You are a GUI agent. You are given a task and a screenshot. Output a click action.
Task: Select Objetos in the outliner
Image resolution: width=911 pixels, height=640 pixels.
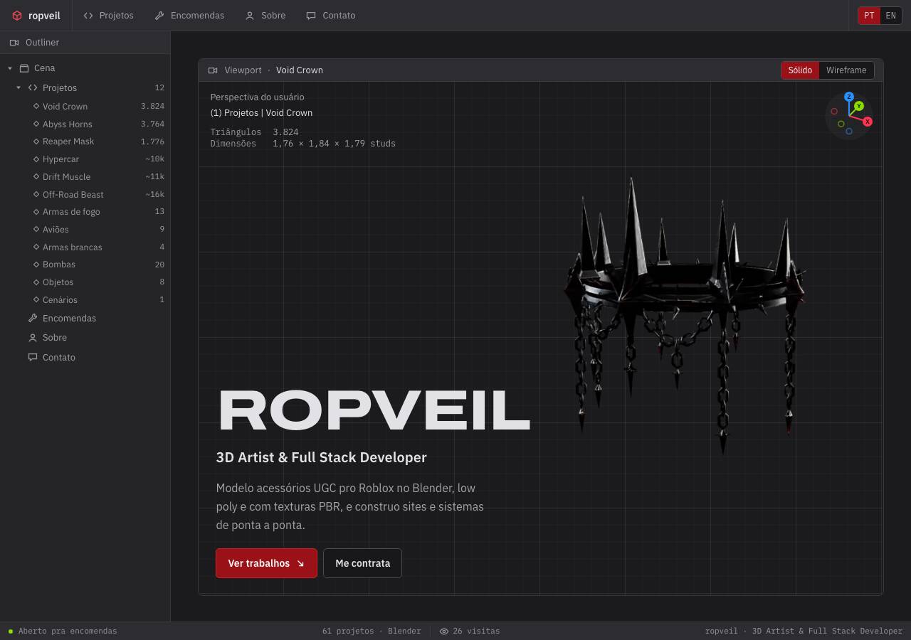85,282
